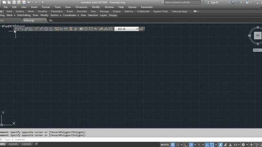This screenshot has width=262, height=147.
Task: Select the Ordinate dimension tool
Action: click(31, 29)
